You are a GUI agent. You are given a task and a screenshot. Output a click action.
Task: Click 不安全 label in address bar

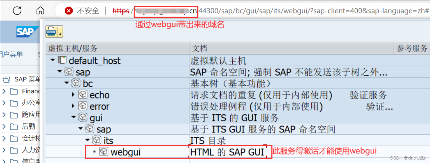click(88, 11)
